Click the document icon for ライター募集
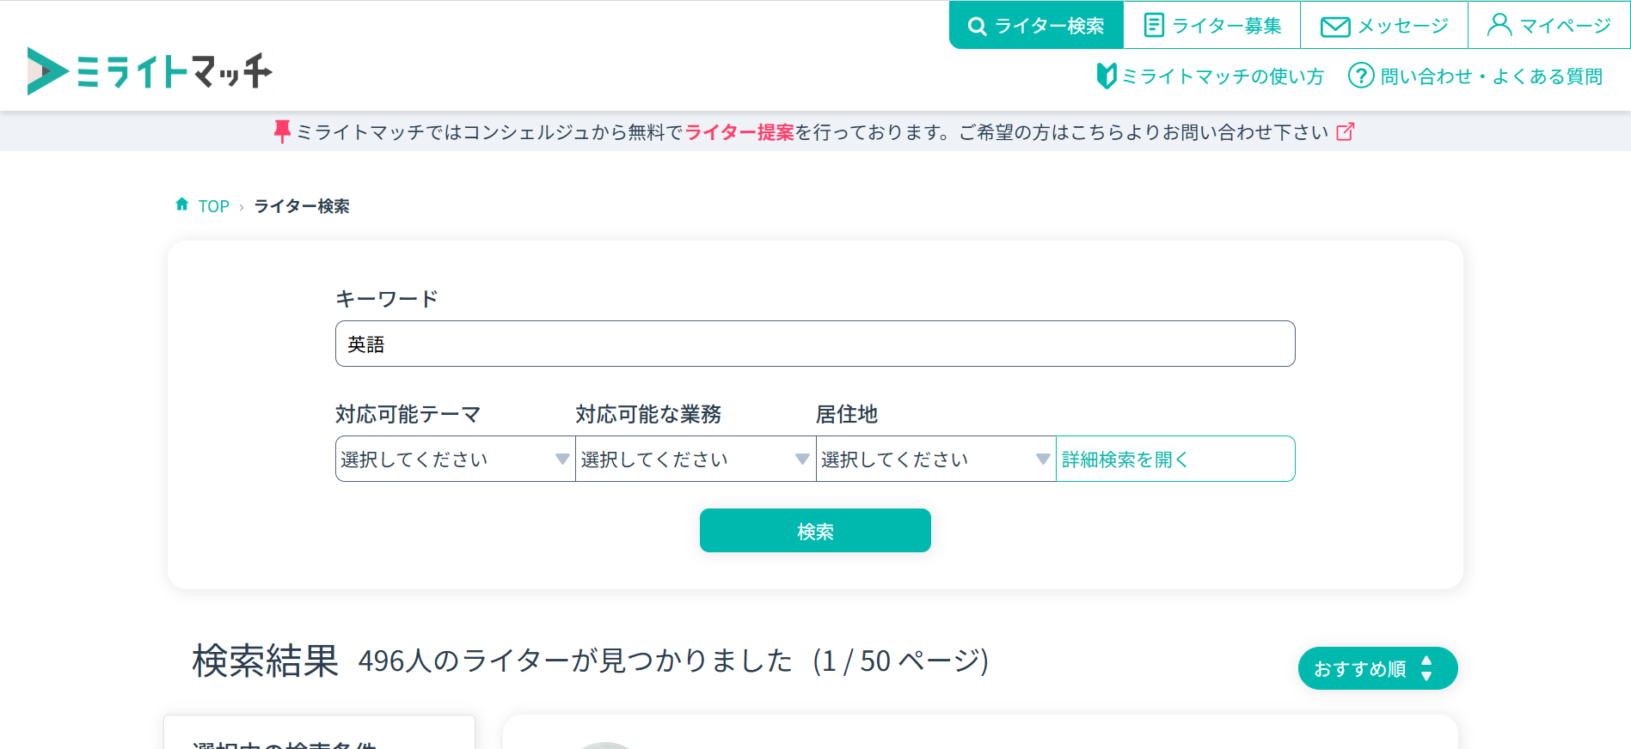This screenshot has height=749, width=1631. (x=1154, y=26)
